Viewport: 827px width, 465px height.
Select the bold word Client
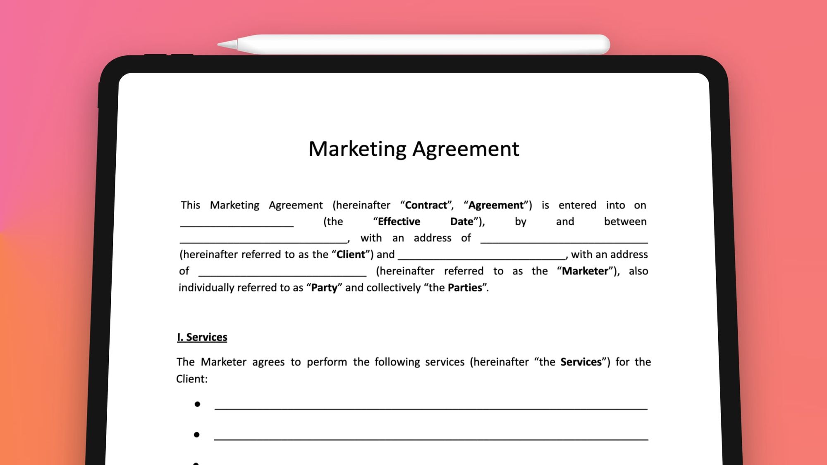coord(351,254)
